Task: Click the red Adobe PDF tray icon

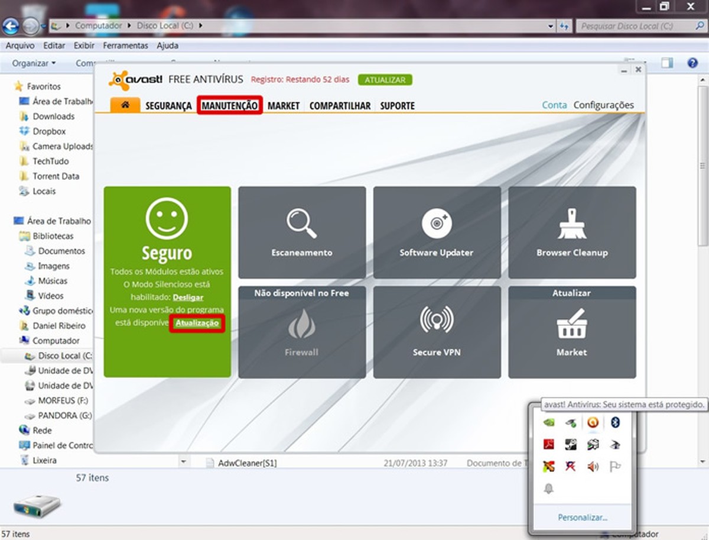Action: point(548,445)
